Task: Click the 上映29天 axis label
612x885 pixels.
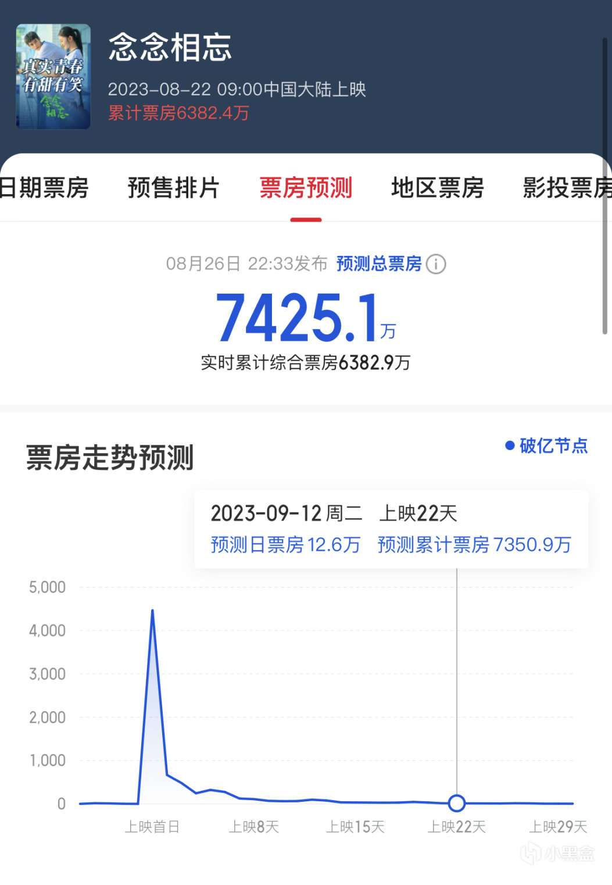Action: [x=558, y=827]
